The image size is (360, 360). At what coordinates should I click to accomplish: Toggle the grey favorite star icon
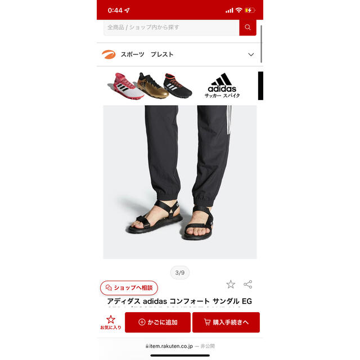[231, 284]
